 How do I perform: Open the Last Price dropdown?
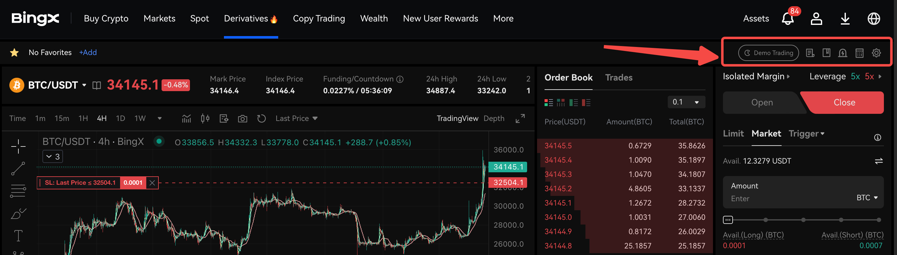[296, 118]
